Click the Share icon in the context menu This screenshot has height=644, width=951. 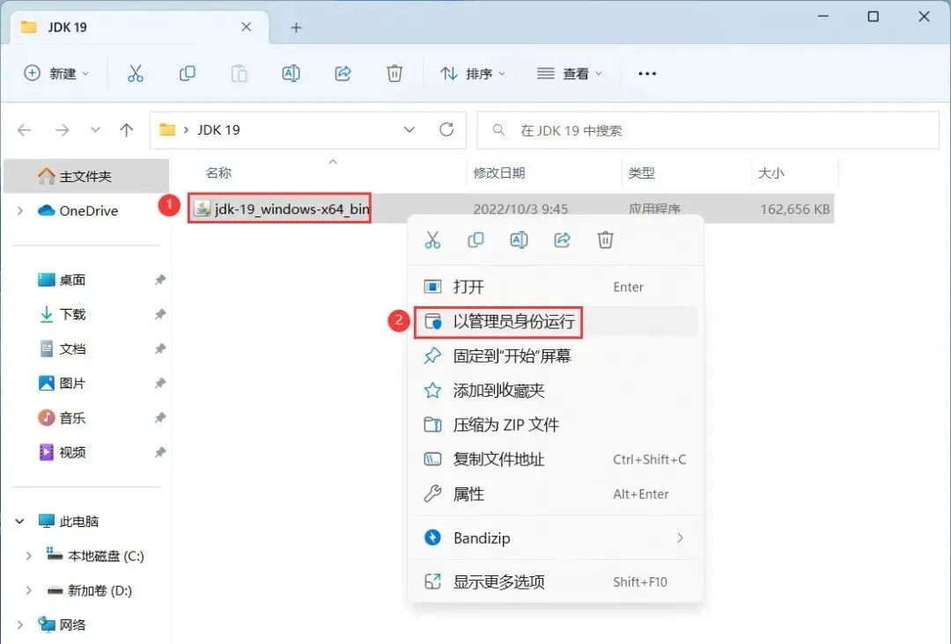coord(562,240)
